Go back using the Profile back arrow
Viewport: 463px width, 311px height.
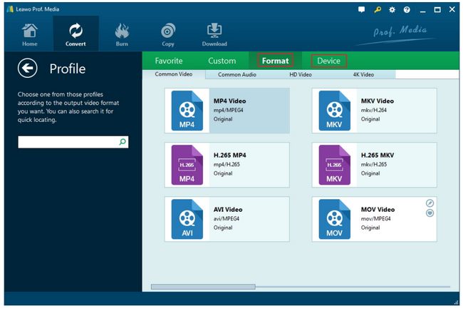(x=28, y=68)
